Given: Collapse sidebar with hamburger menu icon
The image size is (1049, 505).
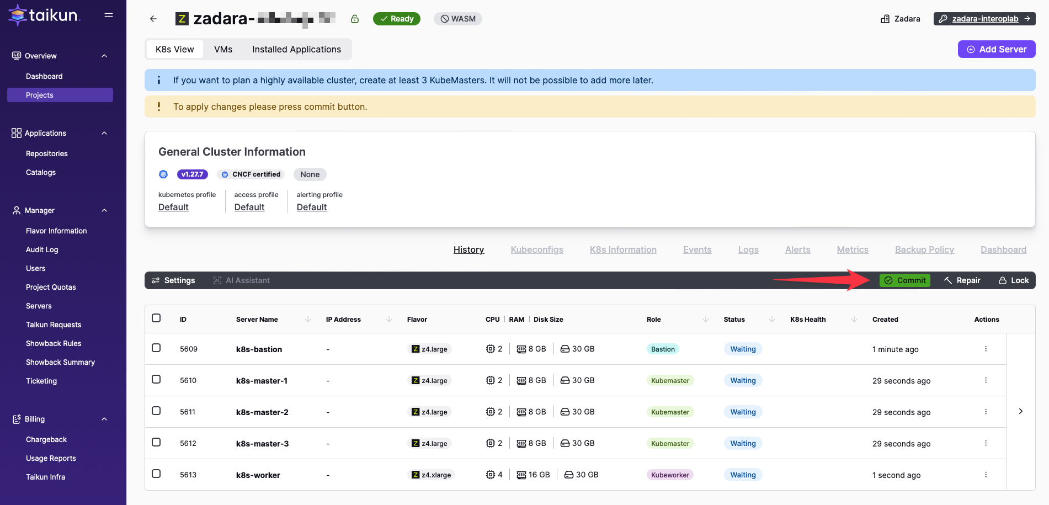Looking at the screenshot, I should (109, 15).
